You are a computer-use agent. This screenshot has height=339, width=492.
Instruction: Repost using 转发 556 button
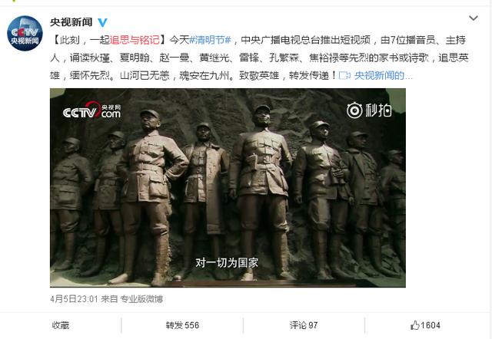182,325
